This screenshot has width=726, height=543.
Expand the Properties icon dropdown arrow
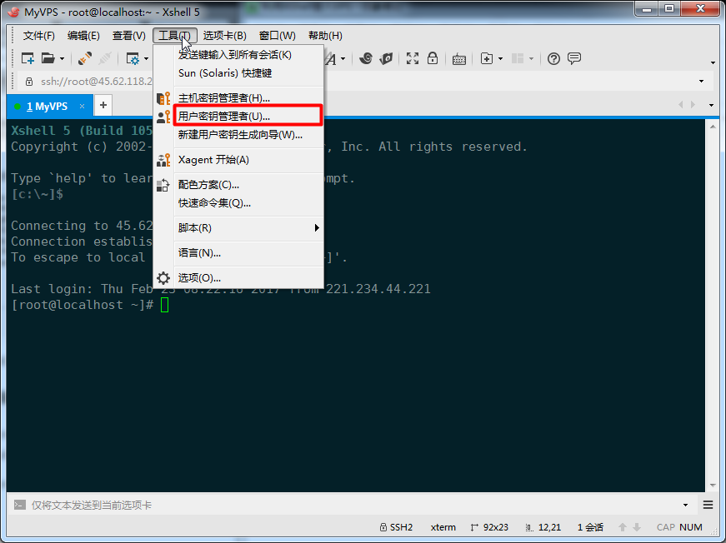[147, 59]
